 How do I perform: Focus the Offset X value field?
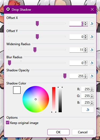point(76,24)
